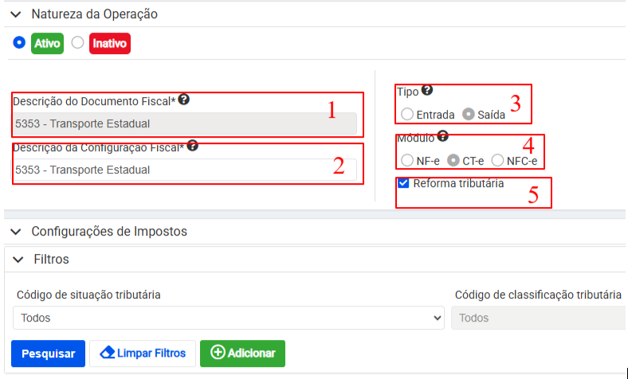Uncheck the Reforma tributária checkbox
Screen dimensions: 628x379
pyautogui.click(x=403, y=183)
